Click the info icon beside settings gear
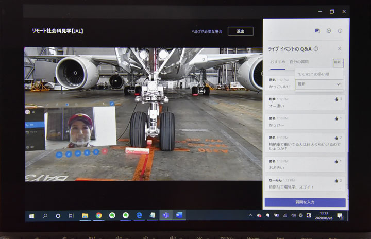This screenshot has width=371, height=239. coord(340,31)
